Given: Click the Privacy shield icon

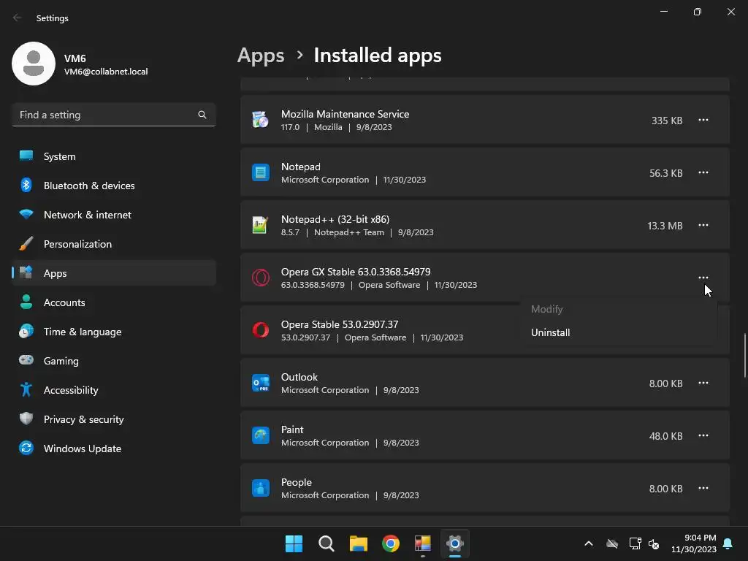Looking at the screenshot, I should click(26, 419).
